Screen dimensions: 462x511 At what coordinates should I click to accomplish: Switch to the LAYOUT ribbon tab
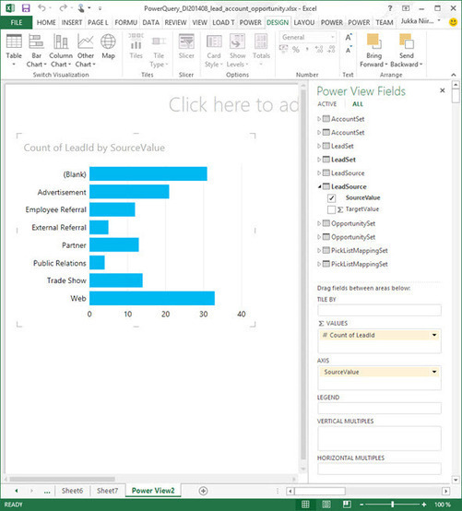304,22
